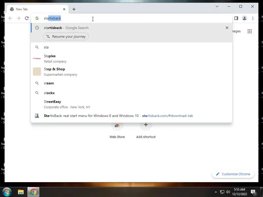Open the startisback.com download-tab suggestion
The height and width of the screenshot is (197, 263).
[131, 116]
